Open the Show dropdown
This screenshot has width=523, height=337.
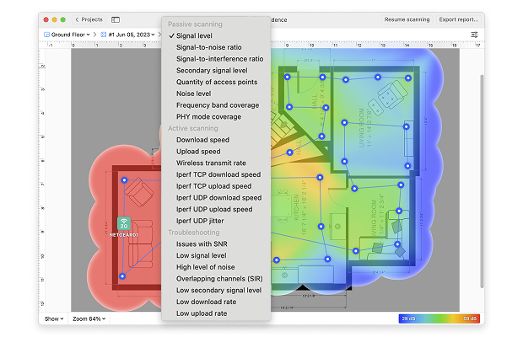point(54,319)
